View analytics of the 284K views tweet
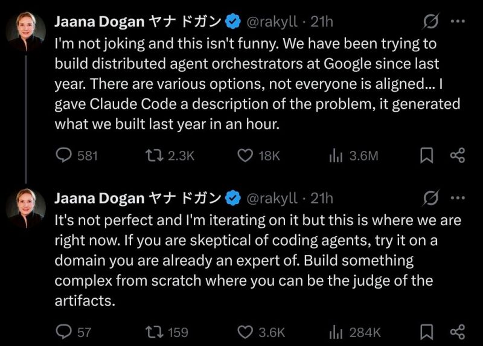The height and width of the screenshot is (346, 483). pos(336,332)
